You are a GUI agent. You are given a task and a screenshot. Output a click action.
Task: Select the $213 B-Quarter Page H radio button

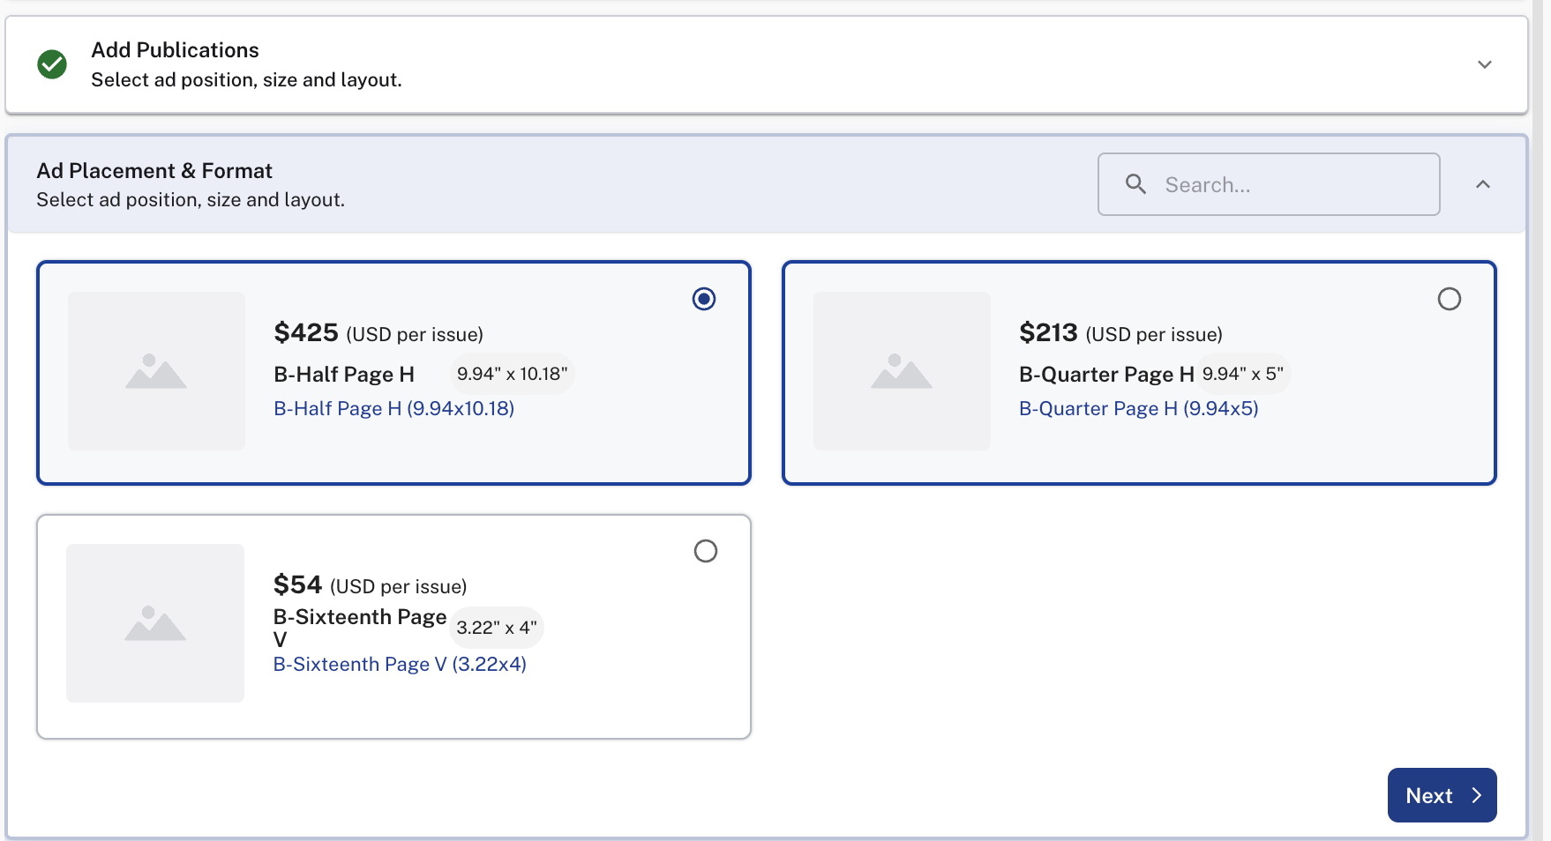(x=1449, y=299)
